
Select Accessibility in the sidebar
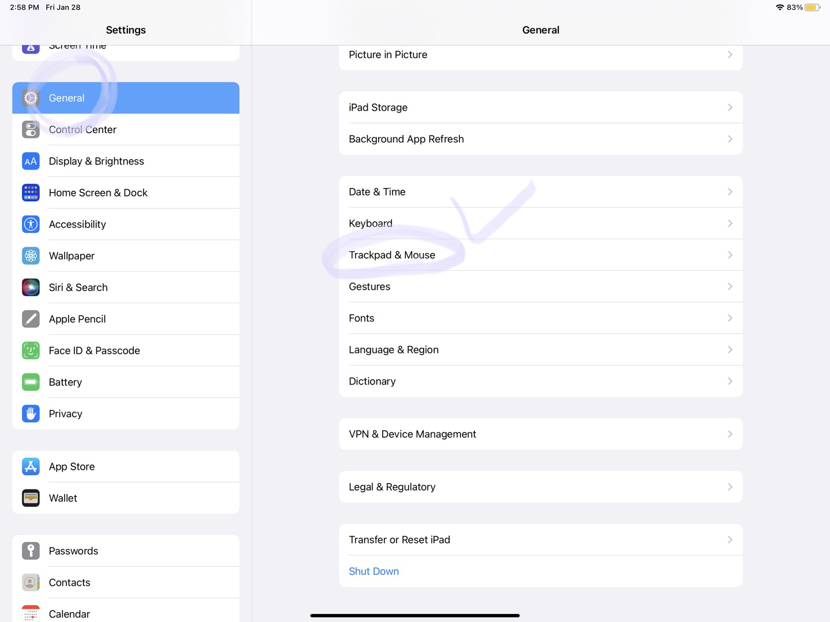[x=126, y=224]
